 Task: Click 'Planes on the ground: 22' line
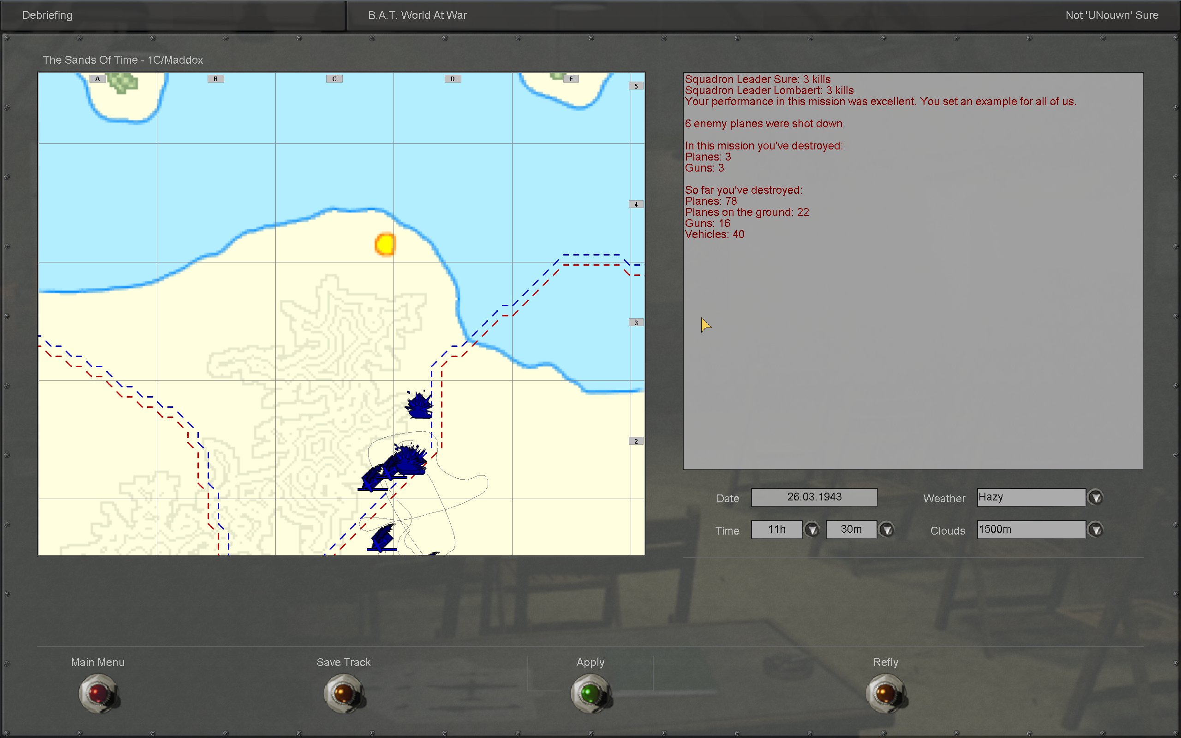coord(747,212)
